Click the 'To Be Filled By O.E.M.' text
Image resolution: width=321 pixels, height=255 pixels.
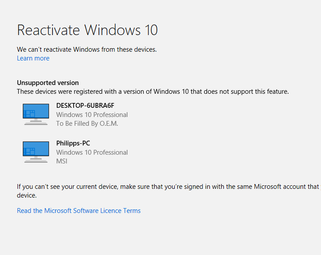pyautogui.click(x=87, y=124)
